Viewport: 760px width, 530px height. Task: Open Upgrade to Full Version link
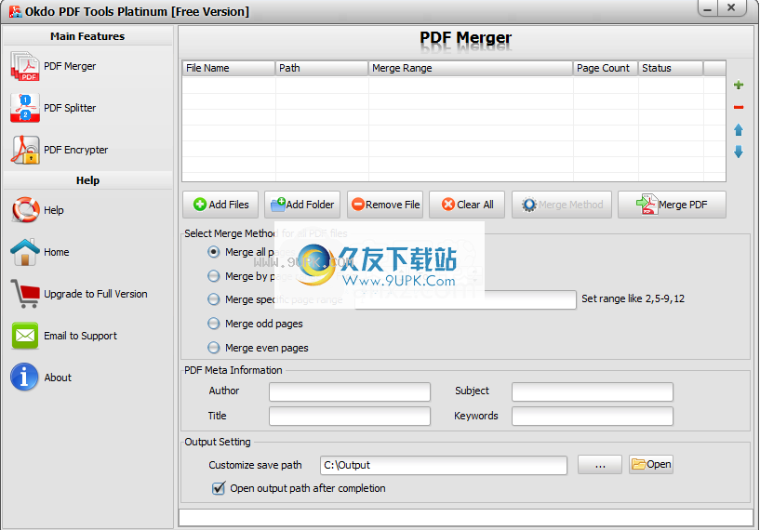pos(96,294)
